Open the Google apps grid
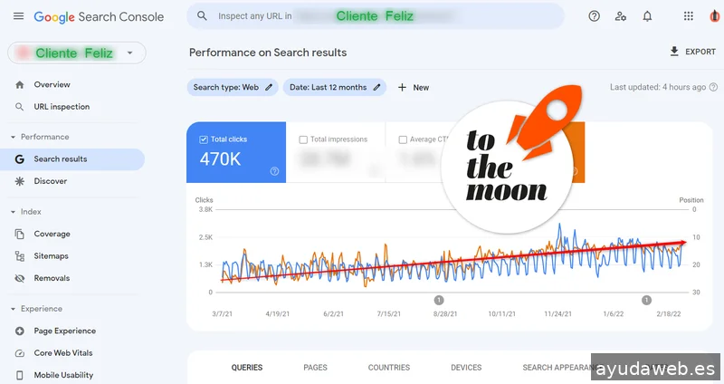This screenshot has height=384, width=724. [689, 16]
